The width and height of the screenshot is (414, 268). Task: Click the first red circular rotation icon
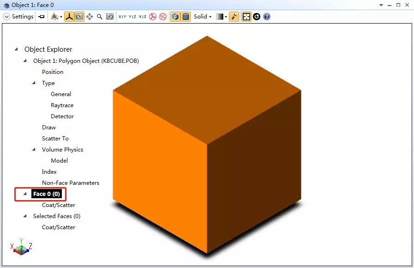point(153,17)
